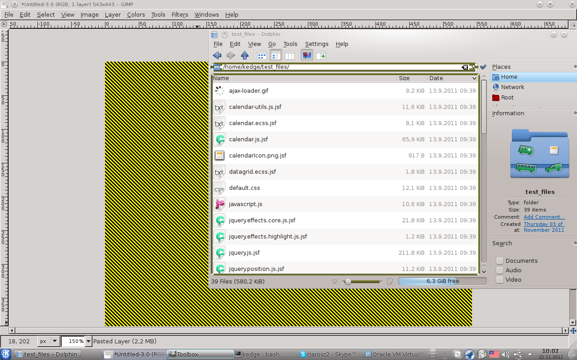Click the Add Comment link
577x360 pixels.
[544, 217]
